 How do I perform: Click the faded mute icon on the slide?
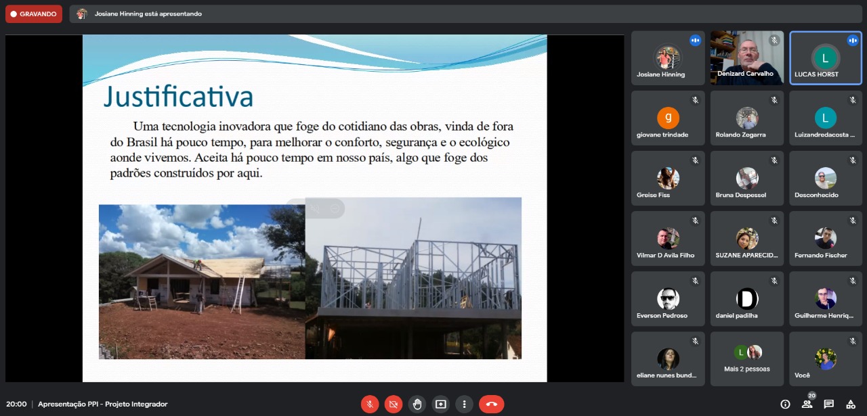tap(315, 209)
